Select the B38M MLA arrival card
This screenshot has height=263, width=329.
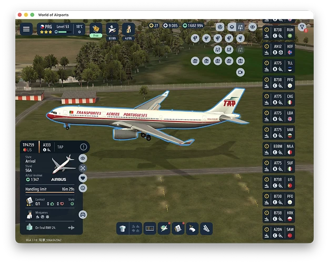[278, 149]
